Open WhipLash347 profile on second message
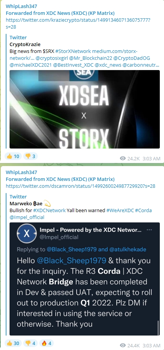This screenshot has width=164, height=350. pos(21,172)
